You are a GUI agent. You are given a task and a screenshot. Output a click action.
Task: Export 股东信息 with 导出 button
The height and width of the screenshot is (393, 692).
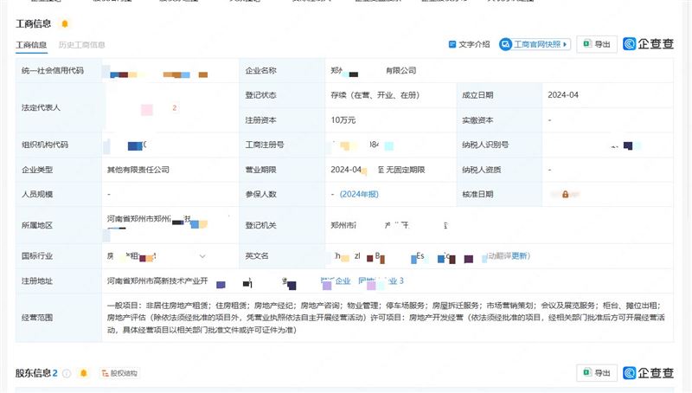pos(597,373)
